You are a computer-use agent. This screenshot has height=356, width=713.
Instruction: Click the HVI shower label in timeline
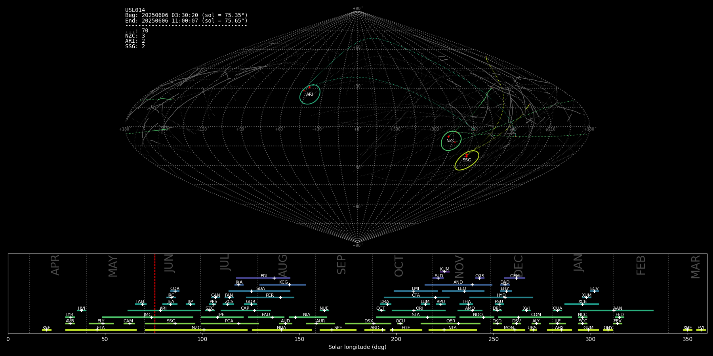click(82, 309)
